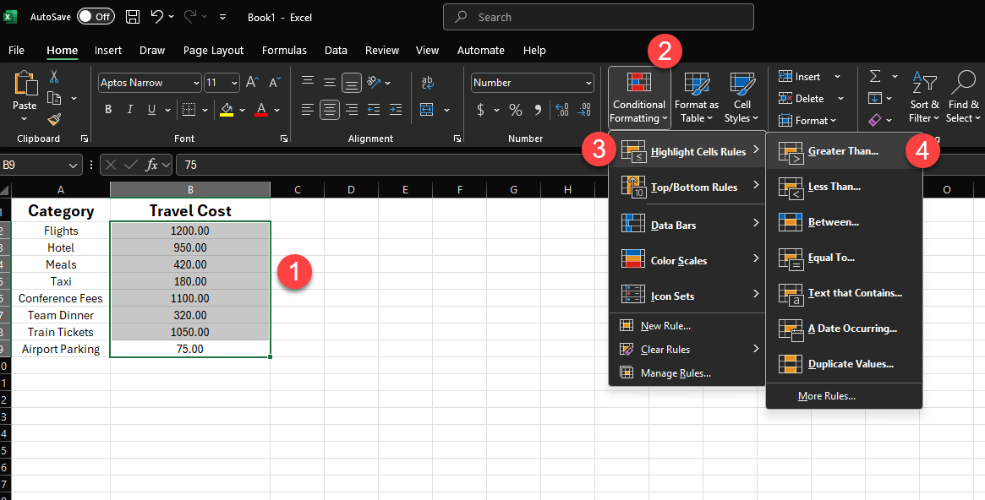985x500 pixels.
Task: Turn on AutoSave
Action: point(96,16)
